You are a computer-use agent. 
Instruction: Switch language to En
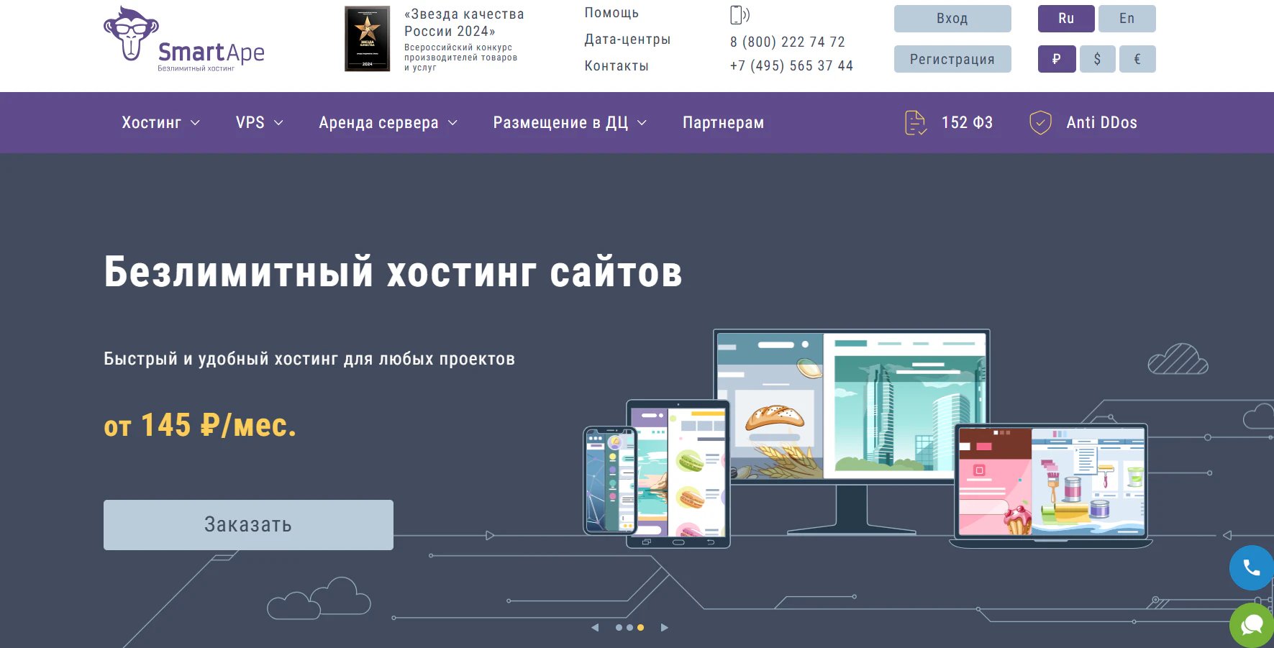1127,19
